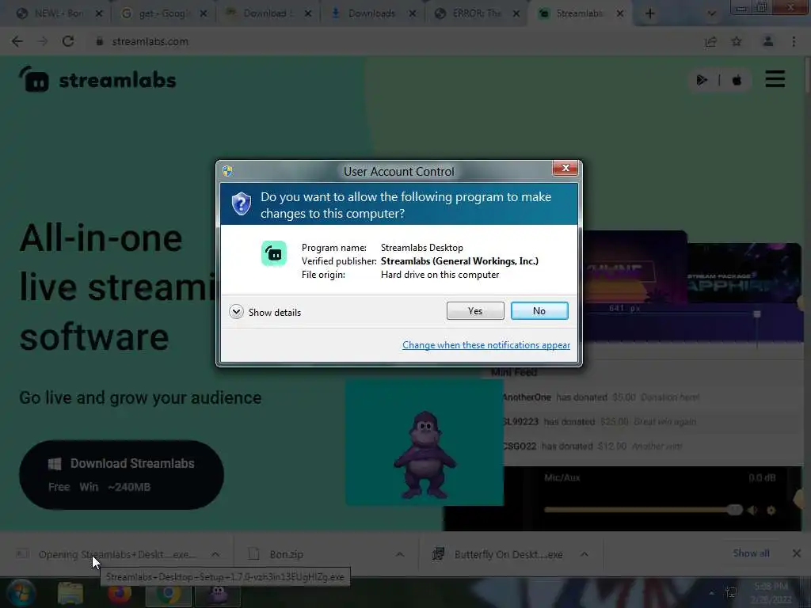811x608 pixels.
Task: Go forward in browser
Action: tap(43, 41)
